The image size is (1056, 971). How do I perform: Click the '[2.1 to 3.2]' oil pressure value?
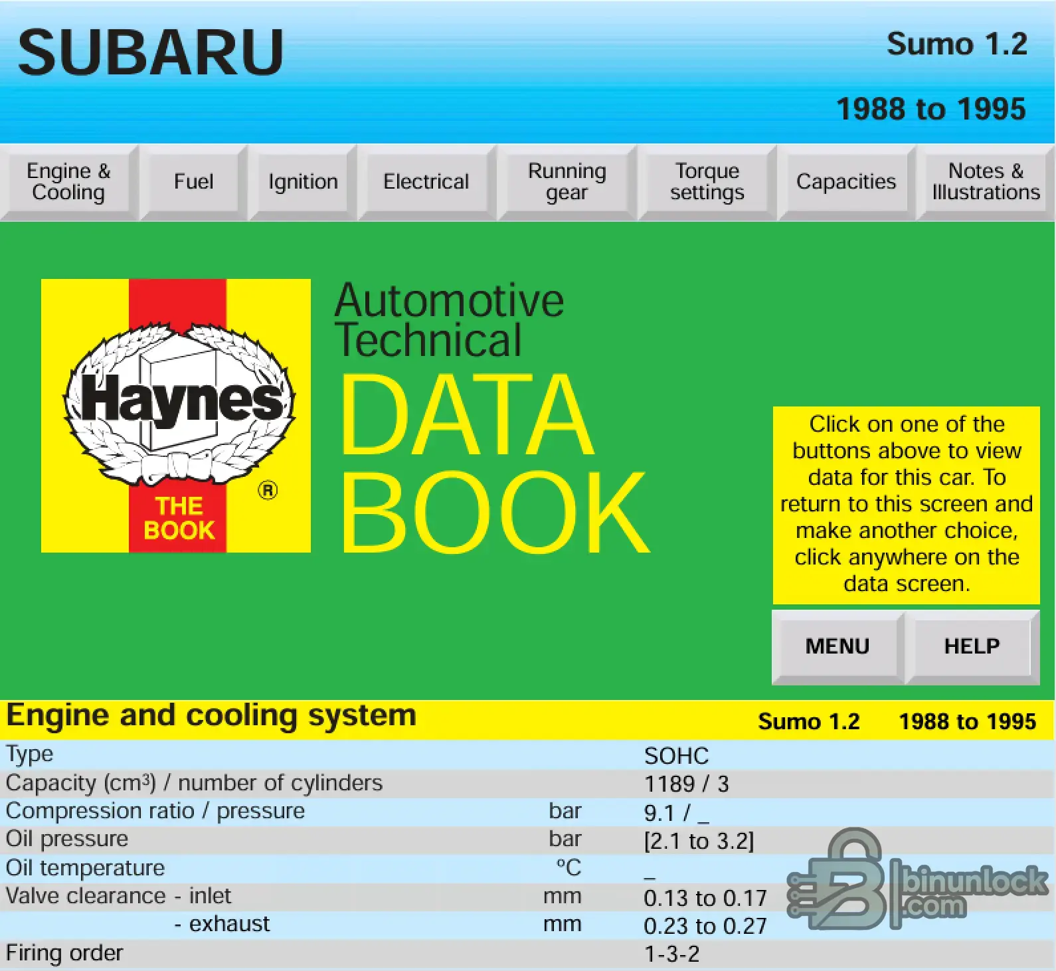[699, 841]
